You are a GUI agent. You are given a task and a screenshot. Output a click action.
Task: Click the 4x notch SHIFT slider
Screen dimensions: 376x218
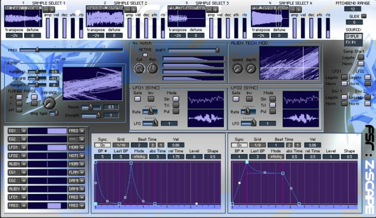click(194, 50)
